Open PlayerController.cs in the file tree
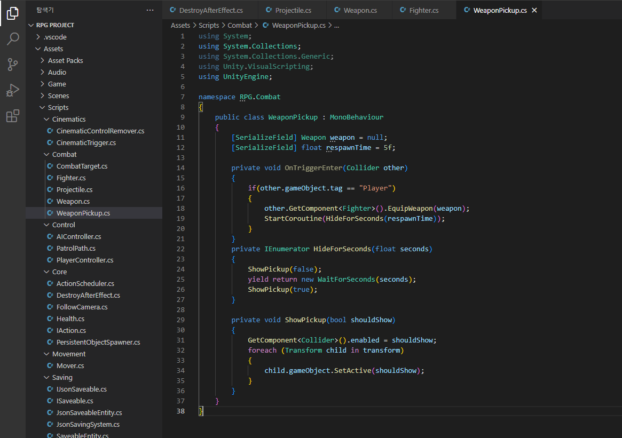The width and height of the screenshot is (622, 438). point(85,260)
